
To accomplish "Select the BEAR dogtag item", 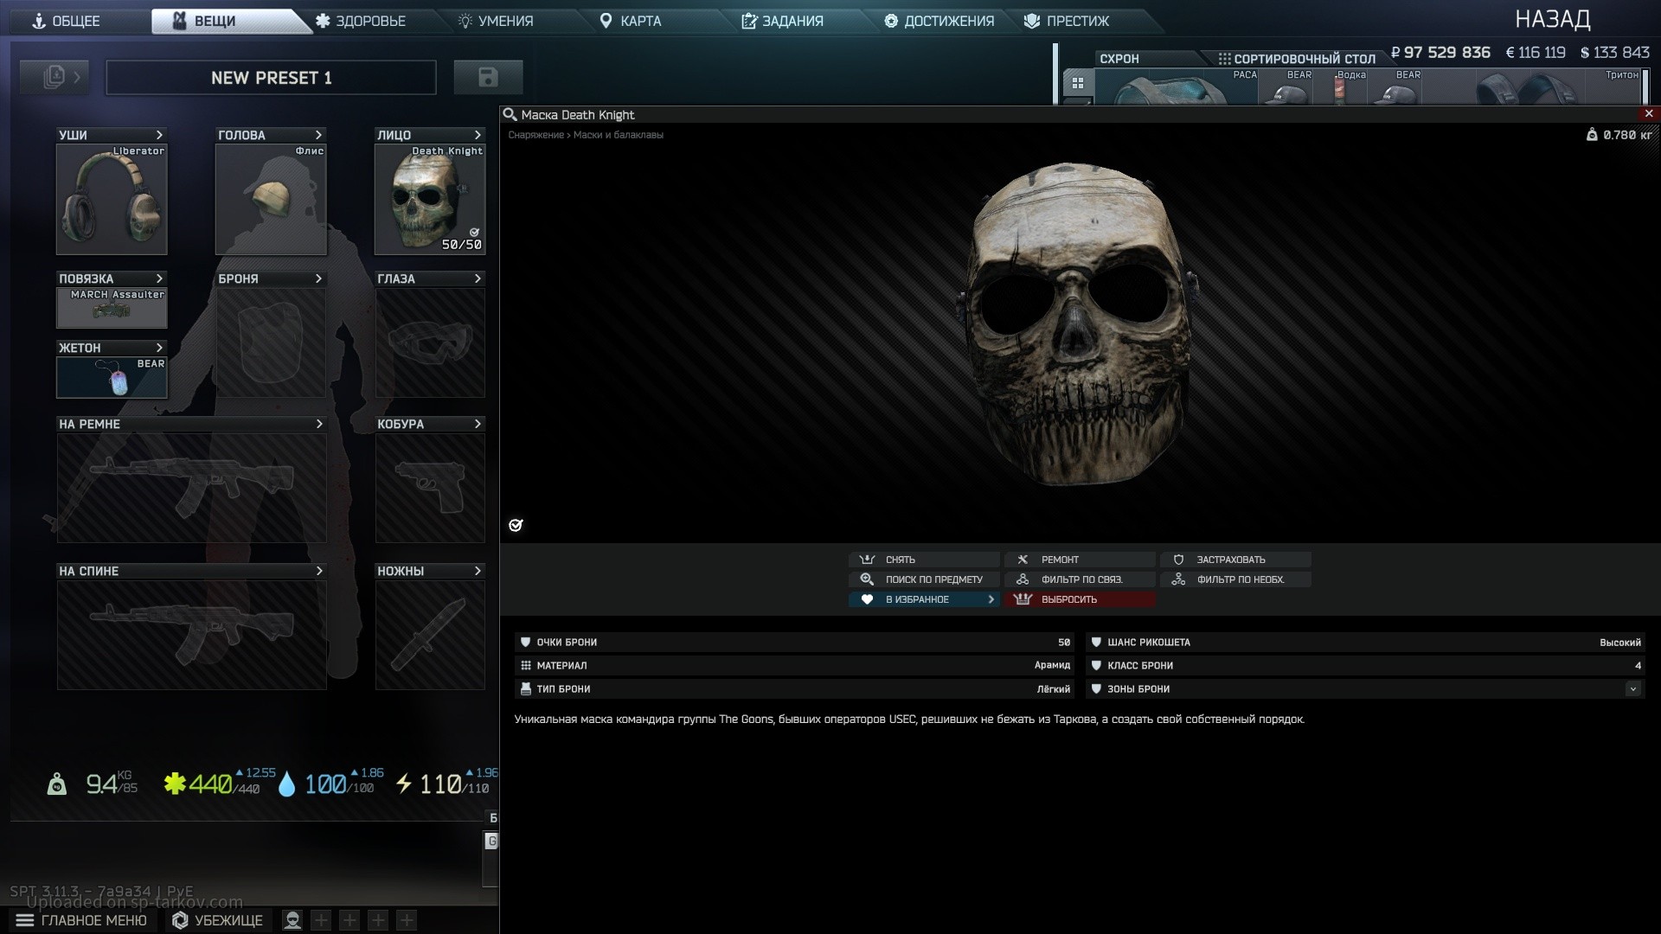I will 112,377.
